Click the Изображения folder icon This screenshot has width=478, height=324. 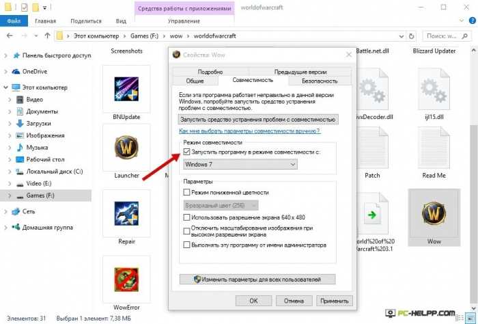tap(20, 135)
